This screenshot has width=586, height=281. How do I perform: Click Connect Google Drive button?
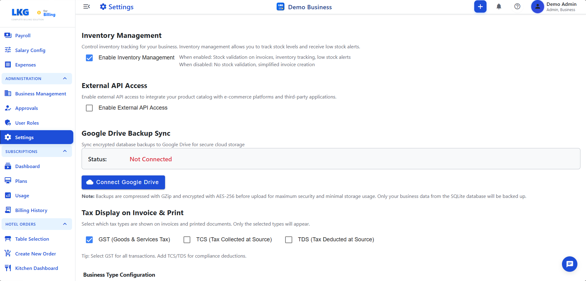click(x=123, y=182)
